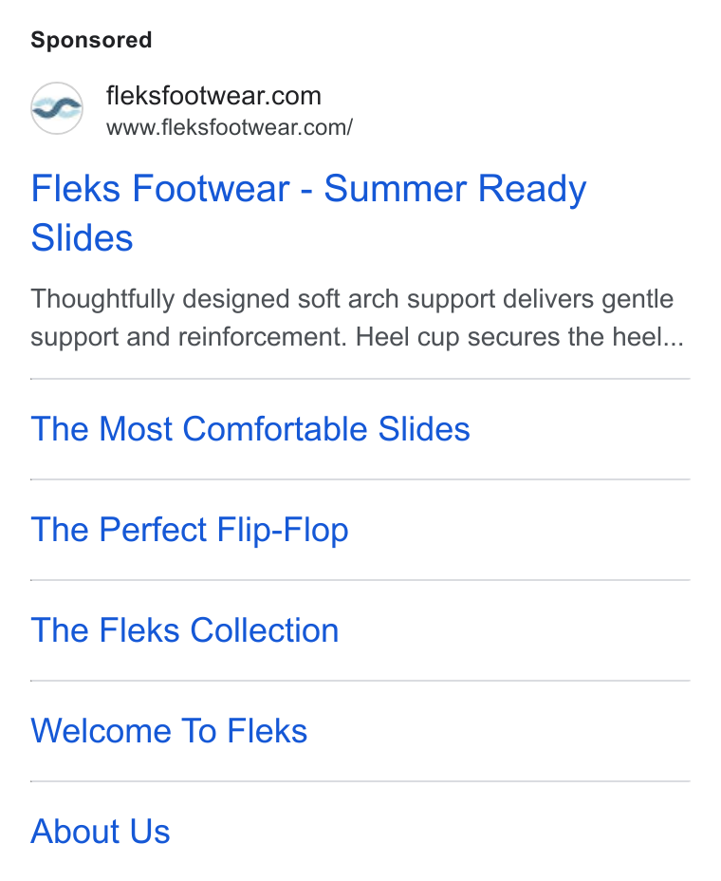Visit The Fleks Collection page

pyautogui.click(x=185, y=630)
